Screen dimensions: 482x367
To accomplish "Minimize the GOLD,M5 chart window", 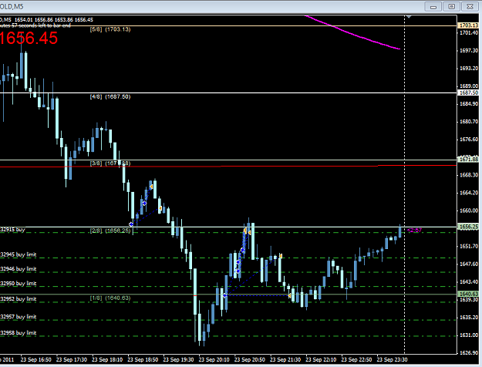I will 433,6.
